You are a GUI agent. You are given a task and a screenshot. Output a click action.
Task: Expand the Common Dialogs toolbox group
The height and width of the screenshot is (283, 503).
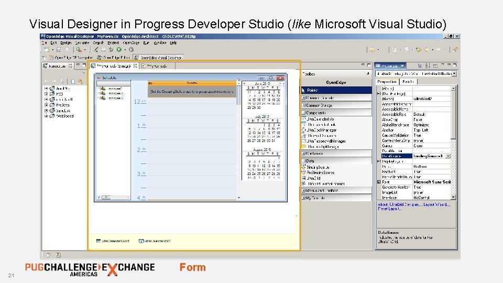[303, 105]
